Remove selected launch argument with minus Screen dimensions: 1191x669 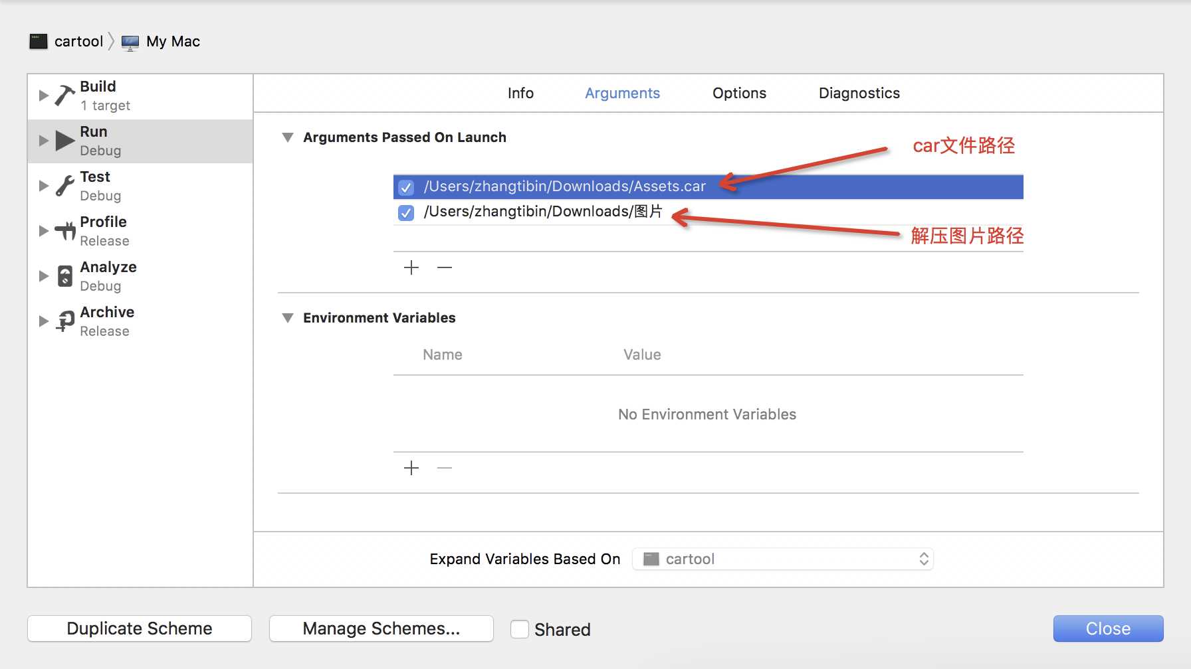445,267
